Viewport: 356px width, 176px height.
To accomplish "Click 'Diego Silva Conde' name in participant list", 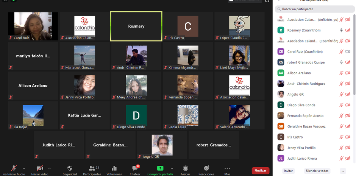I will click(x=301, y=105).
